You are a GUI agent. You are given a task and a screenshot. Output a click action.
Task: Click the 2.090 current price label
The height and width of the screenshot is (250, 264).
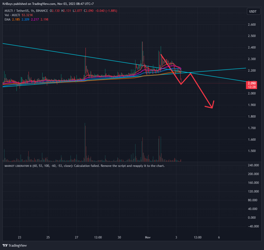point(252,83)
